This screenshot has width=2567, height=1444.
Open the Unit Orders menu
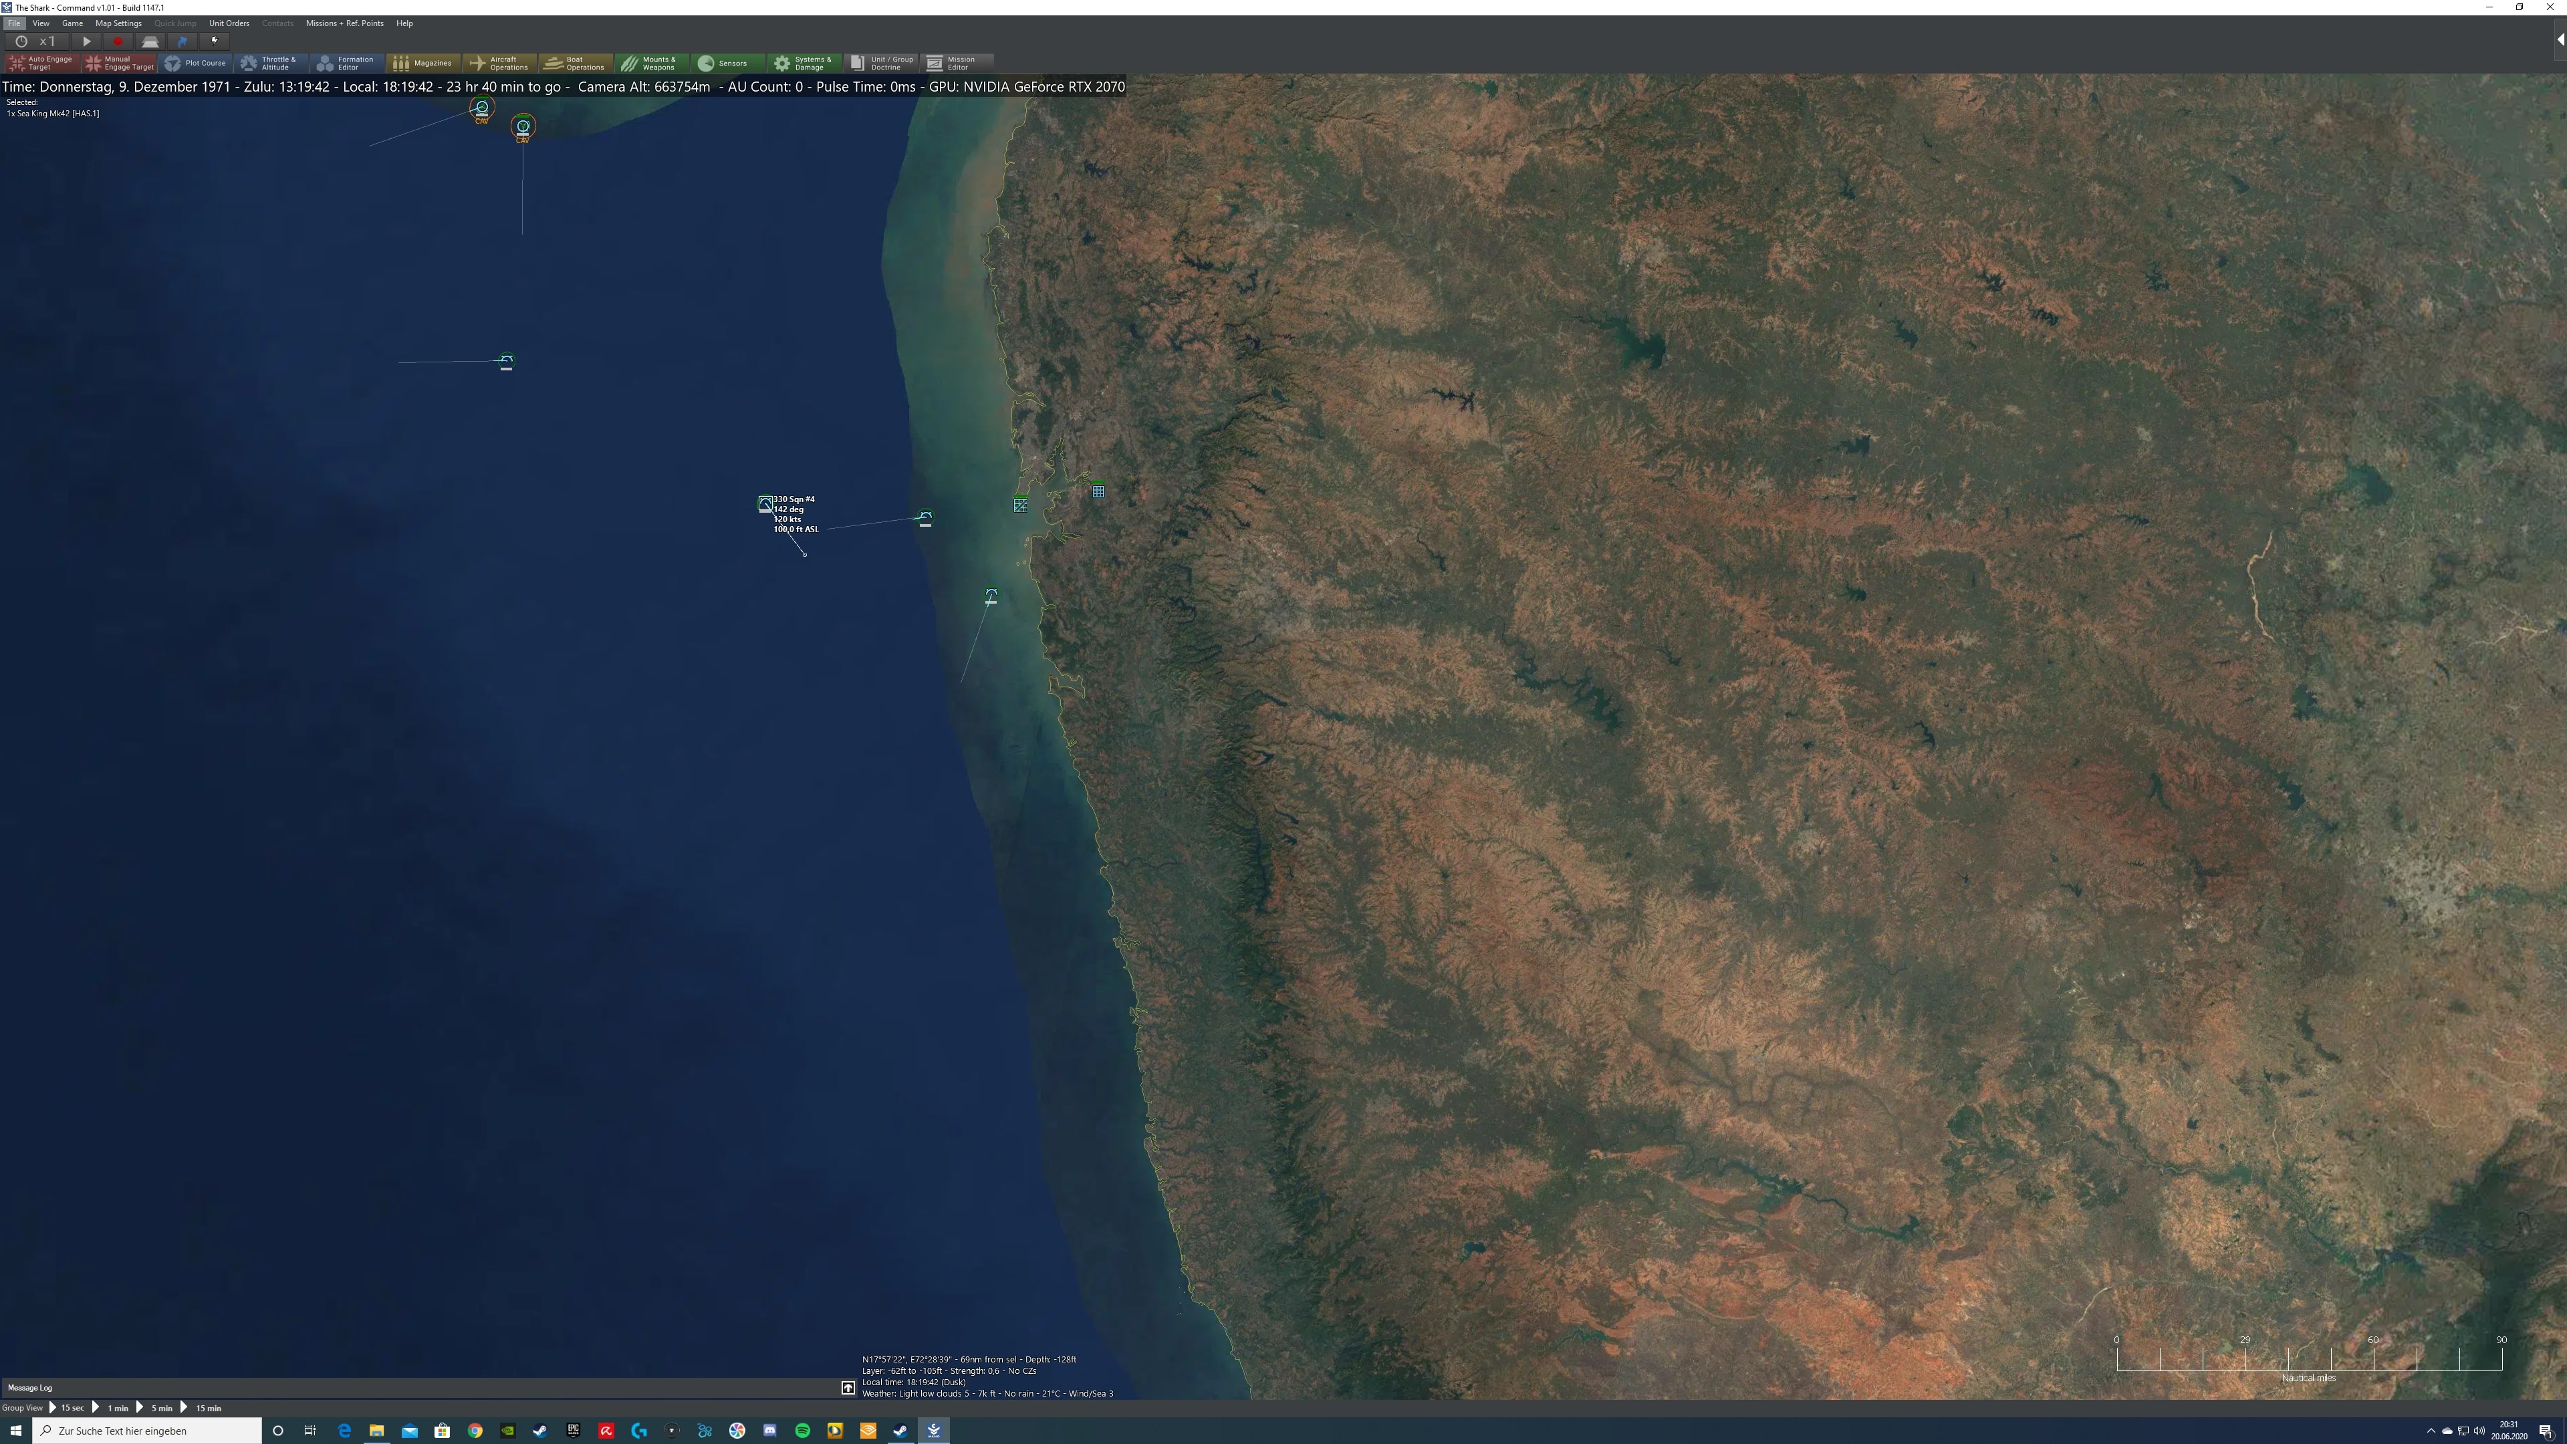[x=229, y=23]
